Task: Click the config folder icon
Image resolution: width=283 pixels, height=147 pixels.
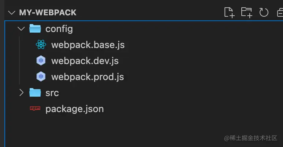Action: point(35,29)
